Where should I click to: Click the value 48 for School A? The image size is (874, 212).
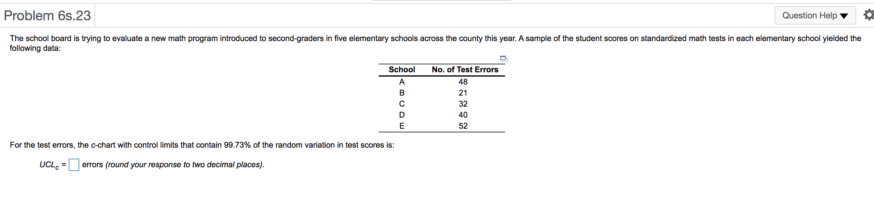[x=463, y=81]
